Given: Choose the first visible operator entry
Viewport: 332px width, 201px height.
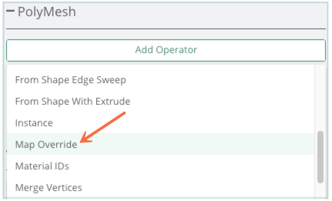Looking at the screenshot, I should (x=70, y=80).
